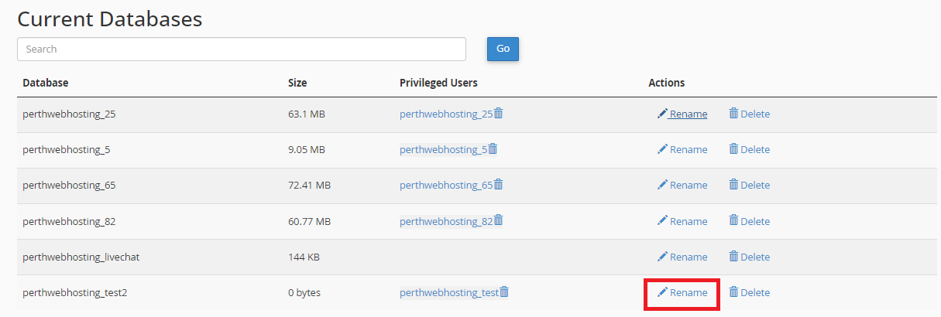Rename the perthwebhosting_test2 database
Image resolution: width=941 pixels, height=317 pixels.
[682, 292]
